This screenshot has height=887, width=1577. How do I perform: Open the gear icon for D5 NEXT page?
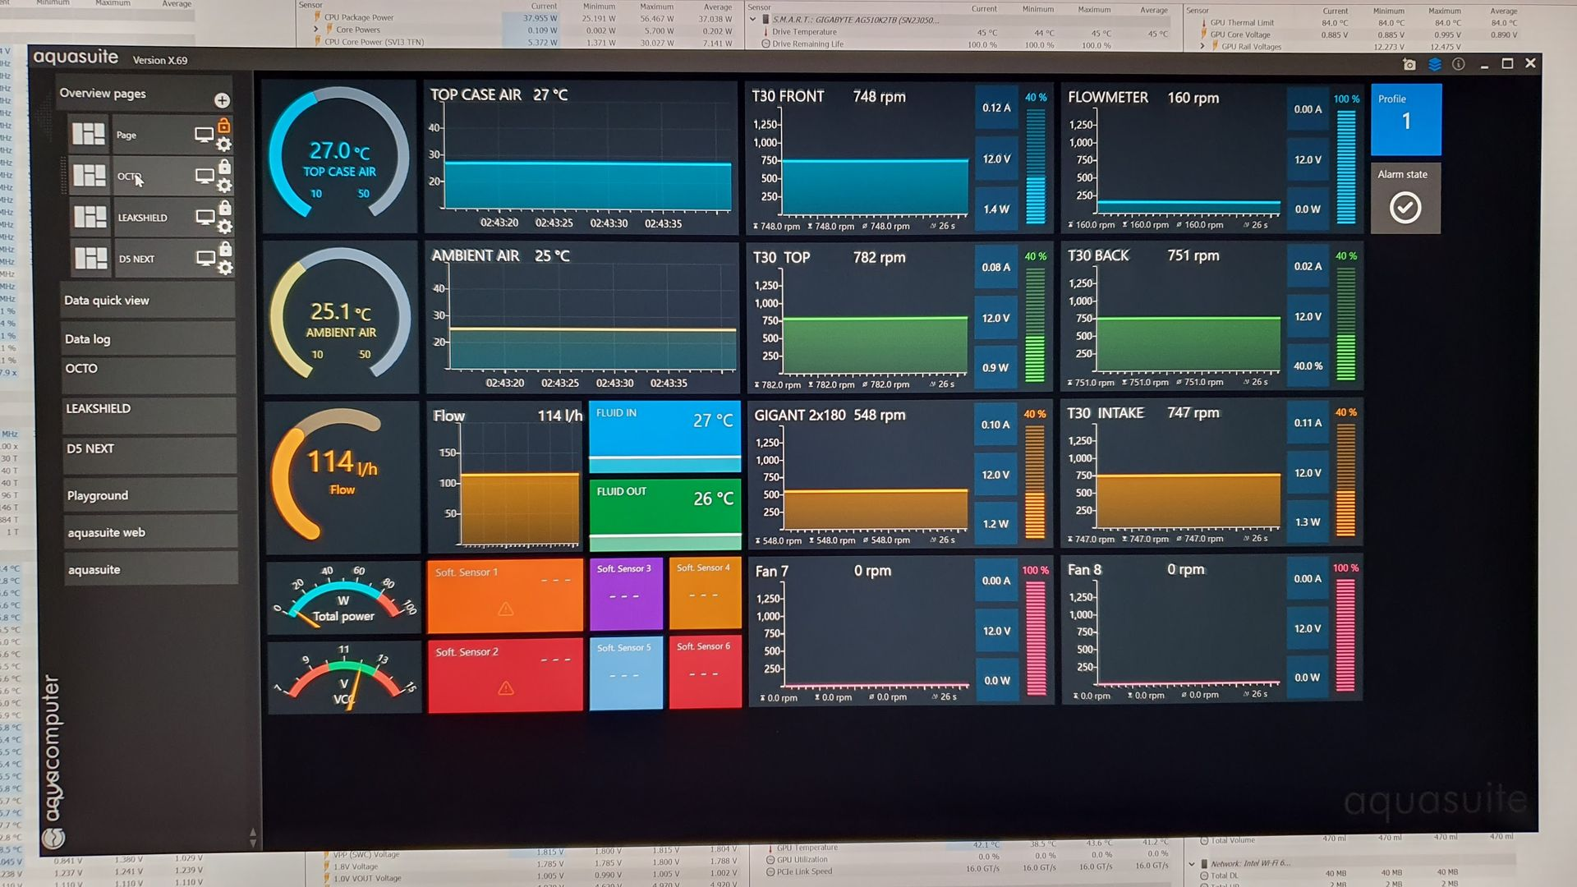coord(226,269)
